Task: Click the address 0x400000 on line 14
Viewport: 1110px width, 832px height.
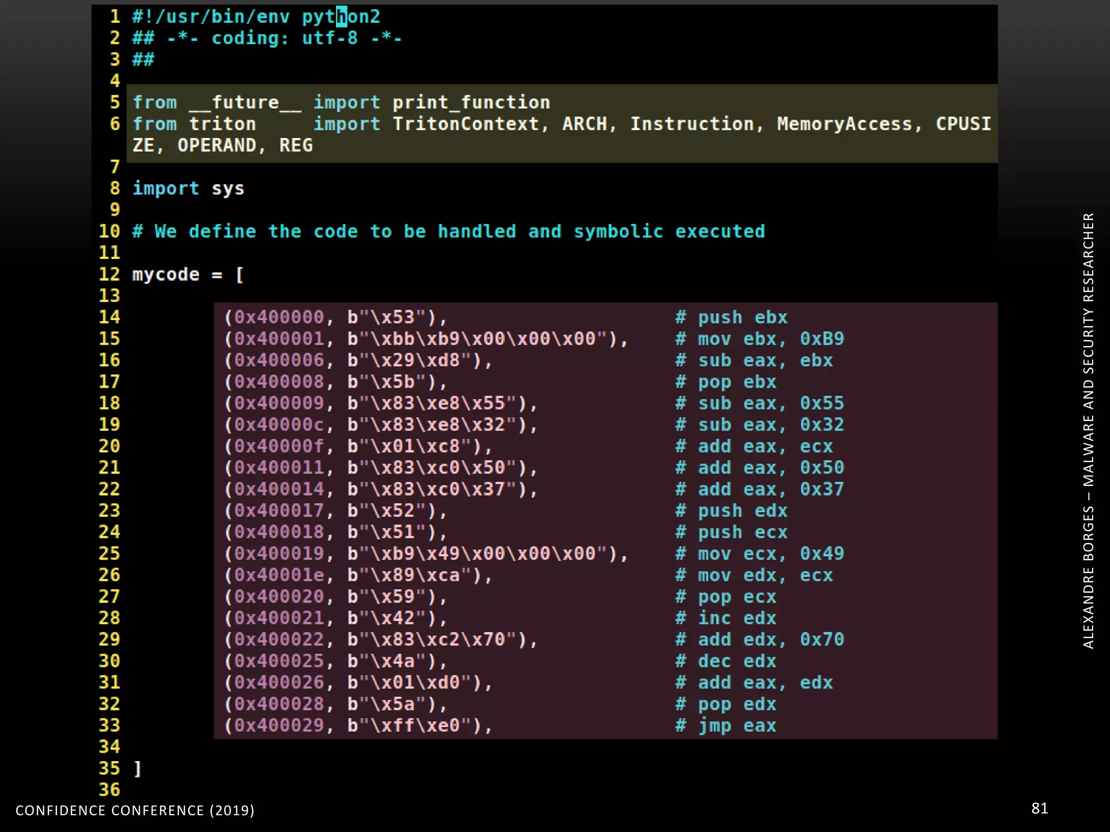Action: coord(279,317)
